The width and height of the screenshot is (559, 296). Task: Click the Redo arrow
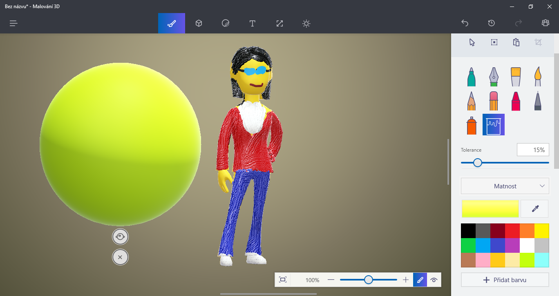tap(519, 23)
